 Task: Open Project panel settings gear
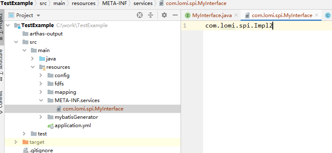(164, 15)
